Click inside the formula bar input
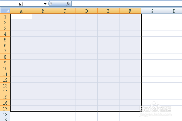 tap(126, 4)
